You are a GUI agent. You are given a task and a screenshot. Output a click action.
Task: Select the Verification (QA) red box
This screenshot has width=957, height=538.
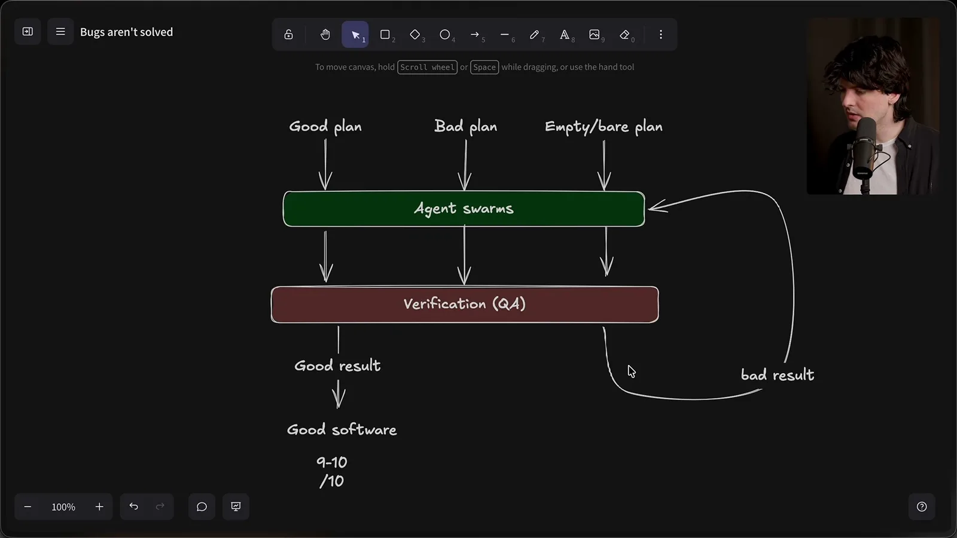[x=465, y=305]
